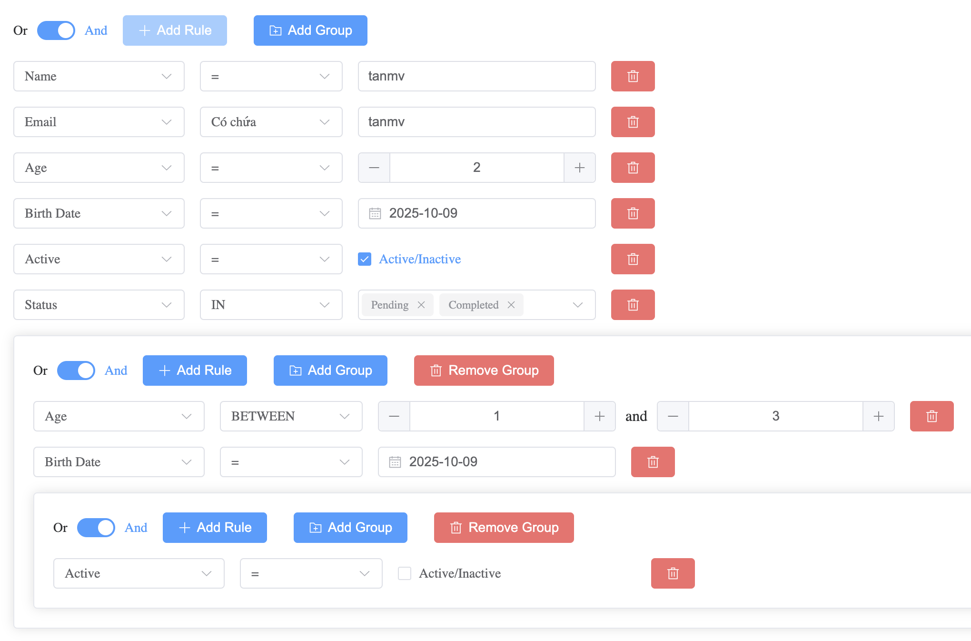Increase BETWEEN upper bound 3 with plus

[878, 416]
